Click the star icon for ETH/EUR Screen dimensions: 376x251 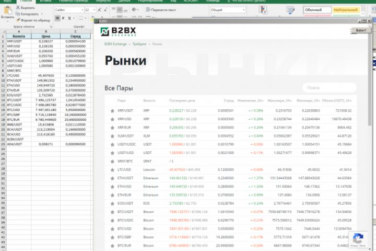coord(112,195)
